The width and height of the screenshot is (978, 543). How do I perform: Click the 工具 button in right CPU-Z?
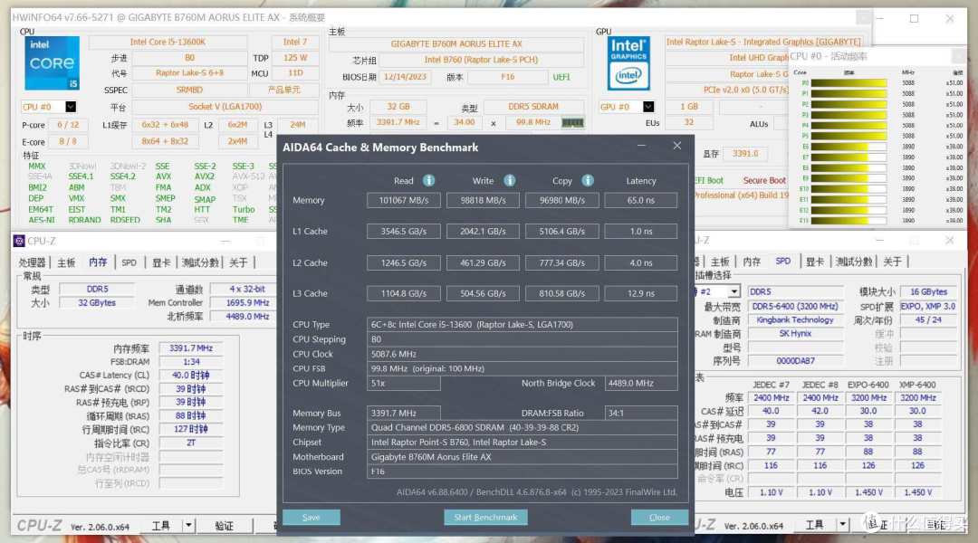pyautogui.click(x=814, y=524)
